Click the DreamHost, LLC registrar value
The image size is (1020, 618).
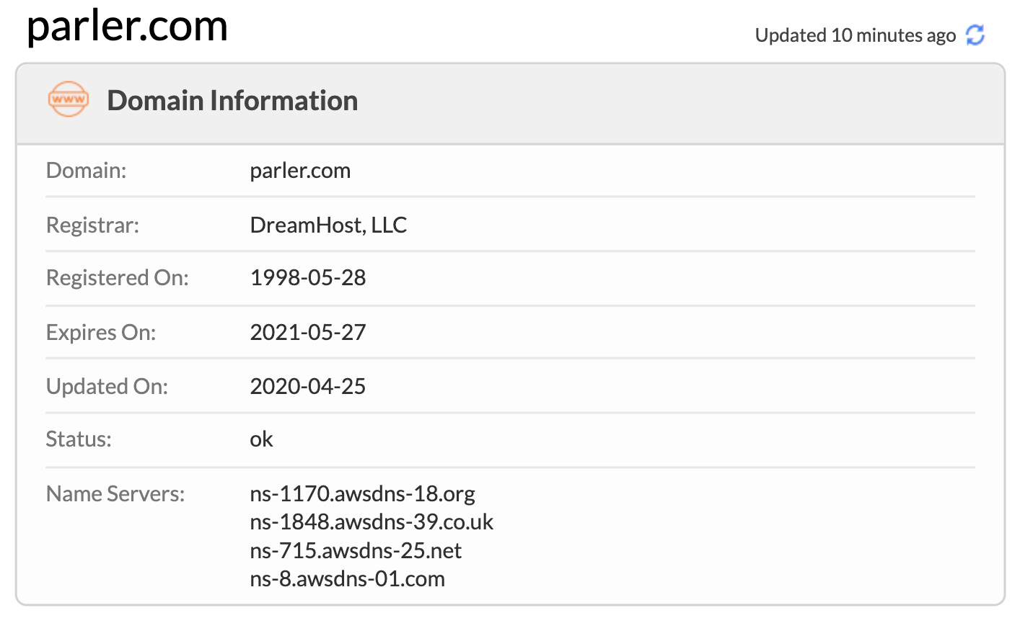click(328, 225)
